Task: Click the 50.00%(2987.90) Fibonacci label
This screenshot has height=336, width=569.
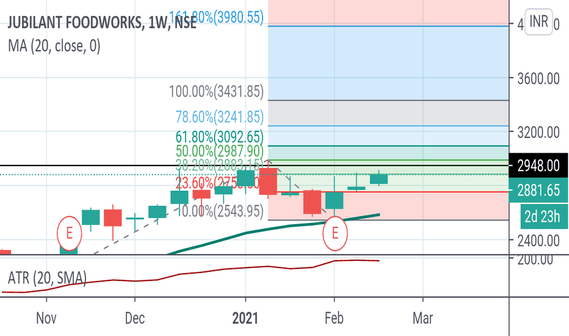Action: pos(220,151)
